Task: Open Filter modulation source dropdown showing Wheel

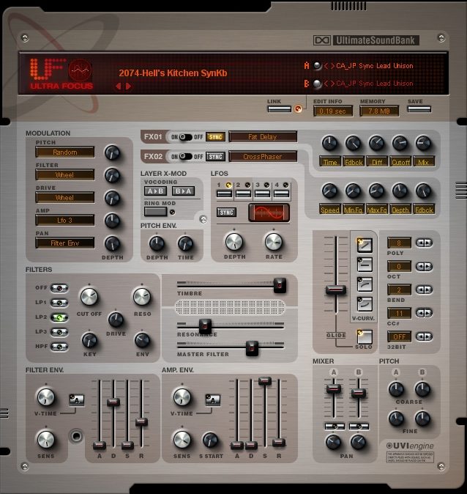Action: coord(65,175)
